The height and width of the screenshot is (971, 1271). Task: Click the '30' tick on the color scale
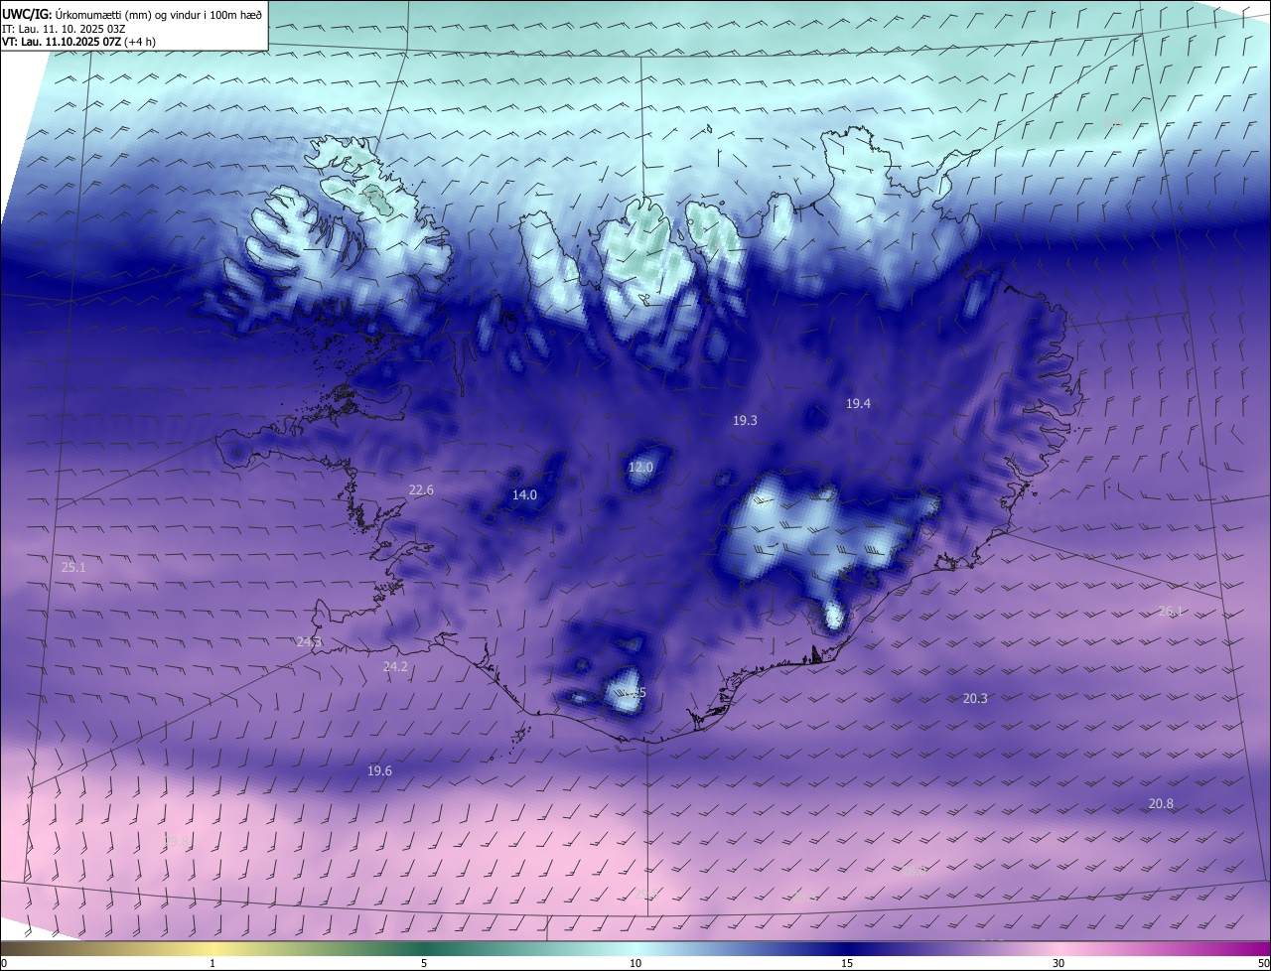[x=1059, y=963]
